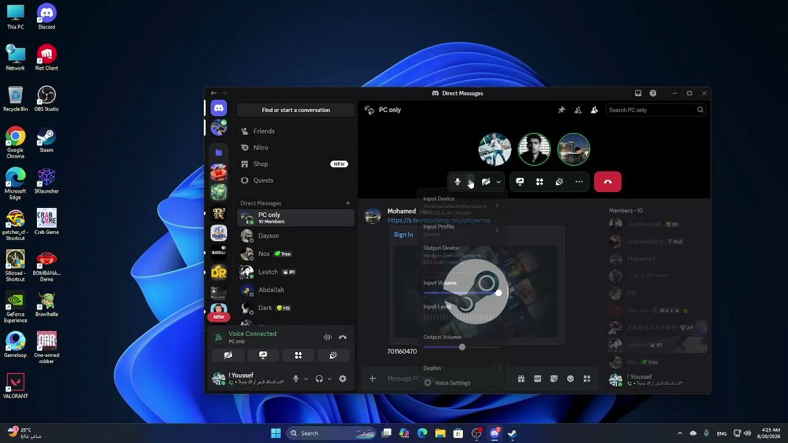
Task: Create a new DM with the plus icon
Action: (x=348, y=203)
